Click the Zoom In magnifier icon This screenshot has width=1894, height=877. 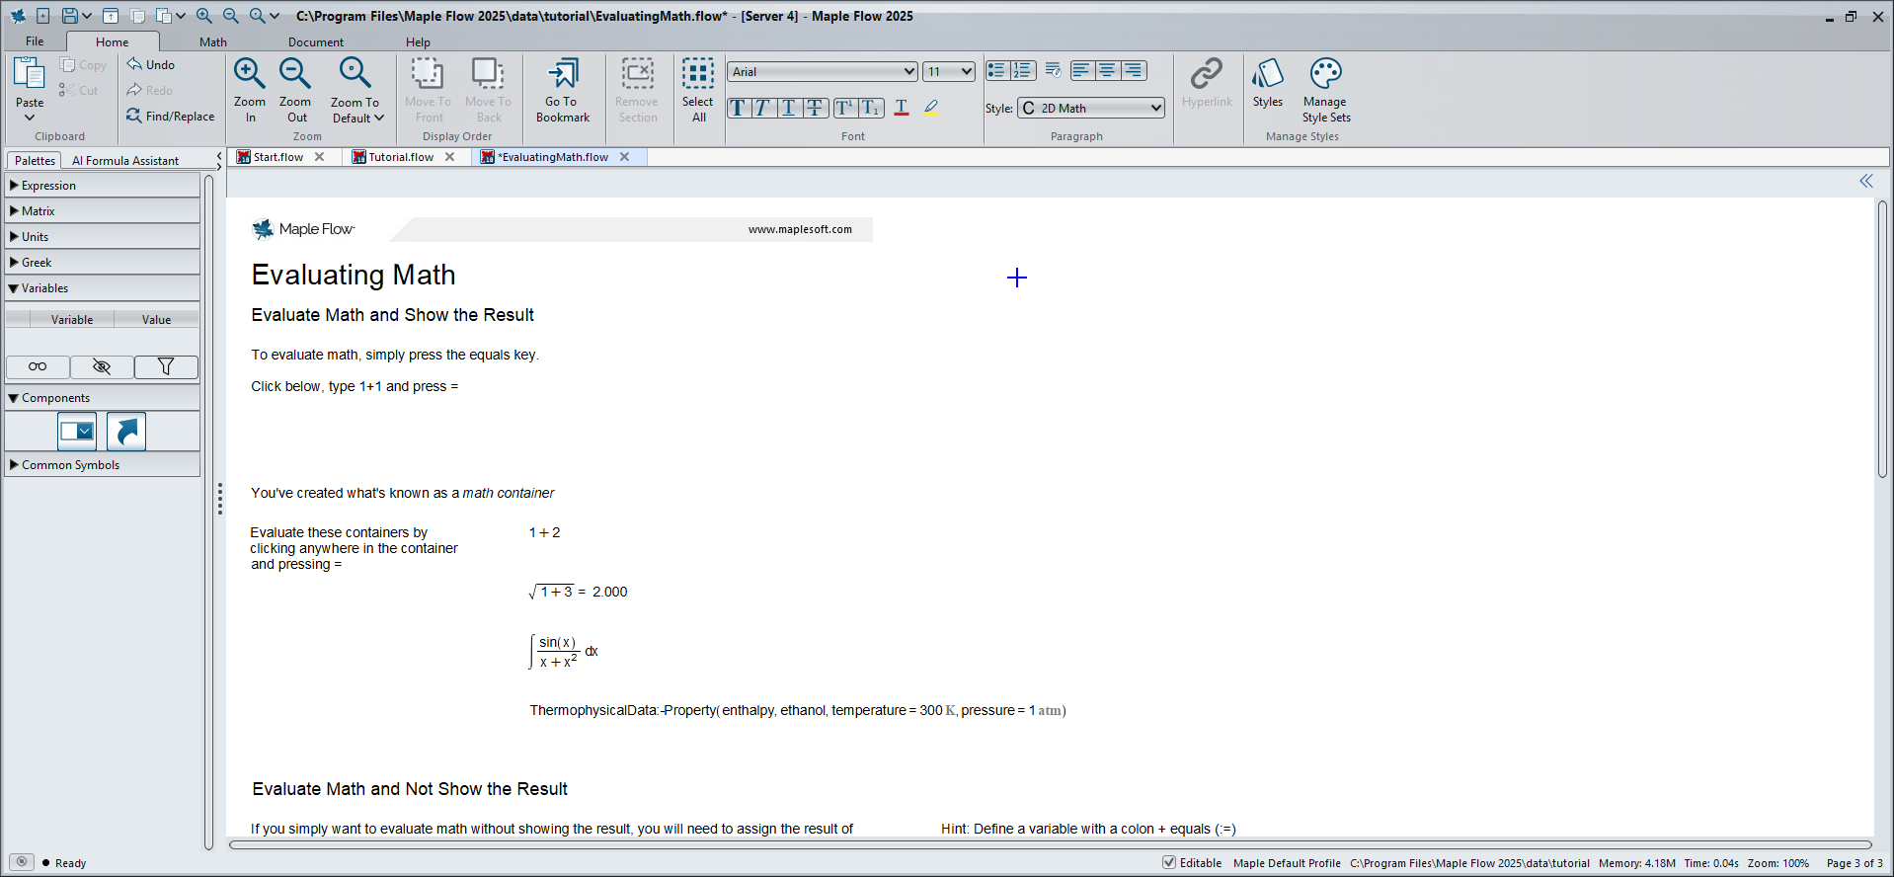[x=249, y=74]
